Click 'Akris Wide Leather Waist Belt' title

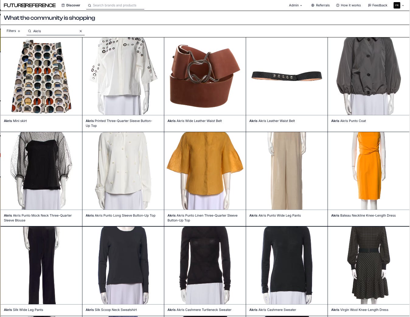pyautogui.click(x=195, y=121)
